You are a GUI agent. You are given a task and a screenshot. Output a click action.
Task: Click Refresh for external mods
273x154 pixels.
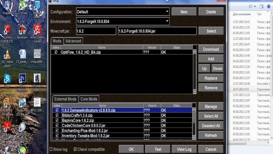pos(211,135)
